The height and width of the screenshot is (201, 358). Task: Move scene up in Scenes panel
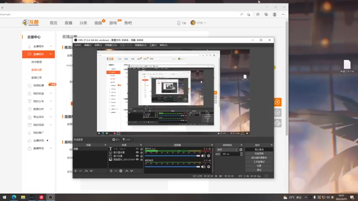86,171
